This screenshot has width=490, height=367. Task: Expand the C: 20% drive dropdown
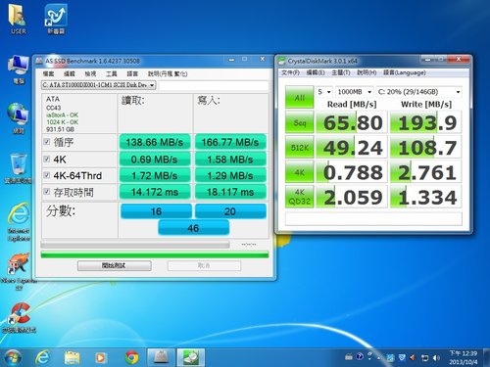tap(419, 92)
